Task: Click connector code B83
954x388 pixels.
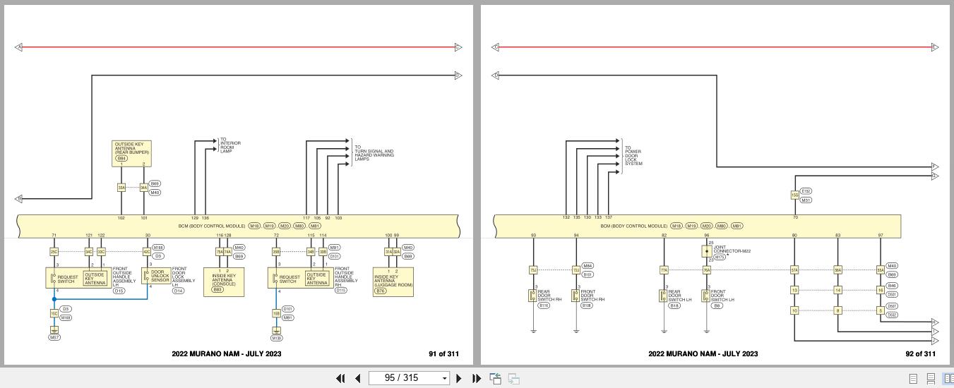Action: (x=217, y=289)
